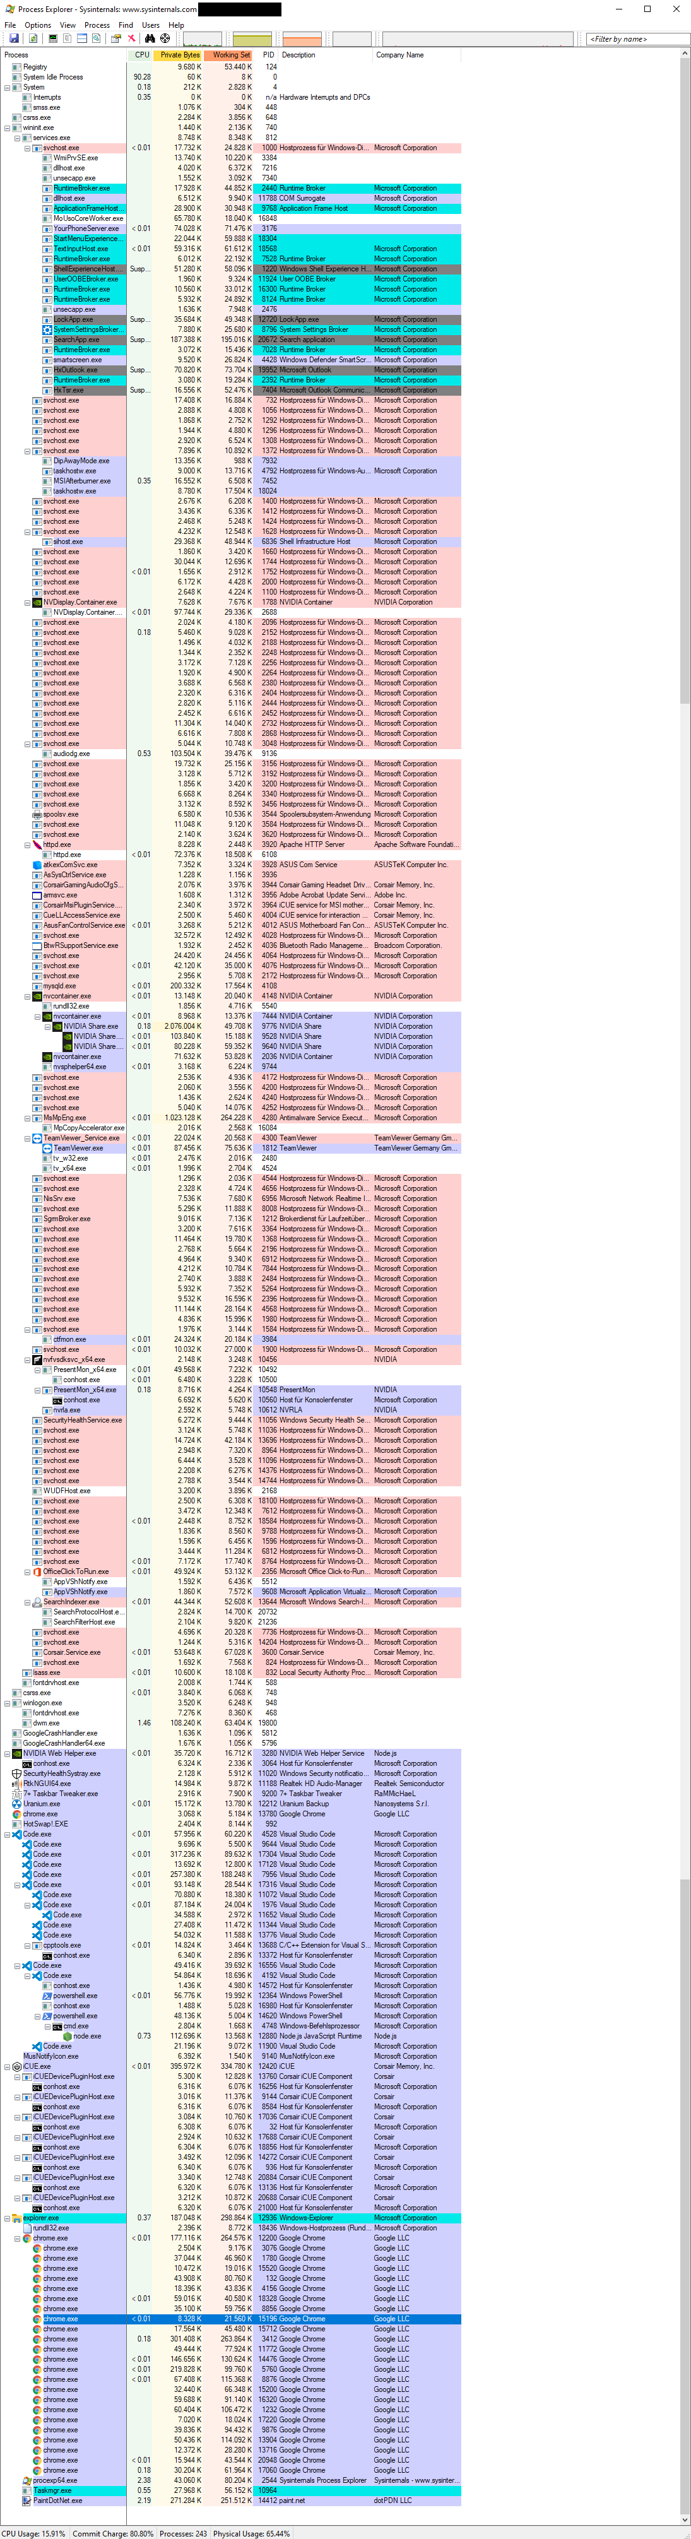The height and width of the screenshot is (2539, 691).
Task: Open the Find menu
Action: (x=126, y=25)
